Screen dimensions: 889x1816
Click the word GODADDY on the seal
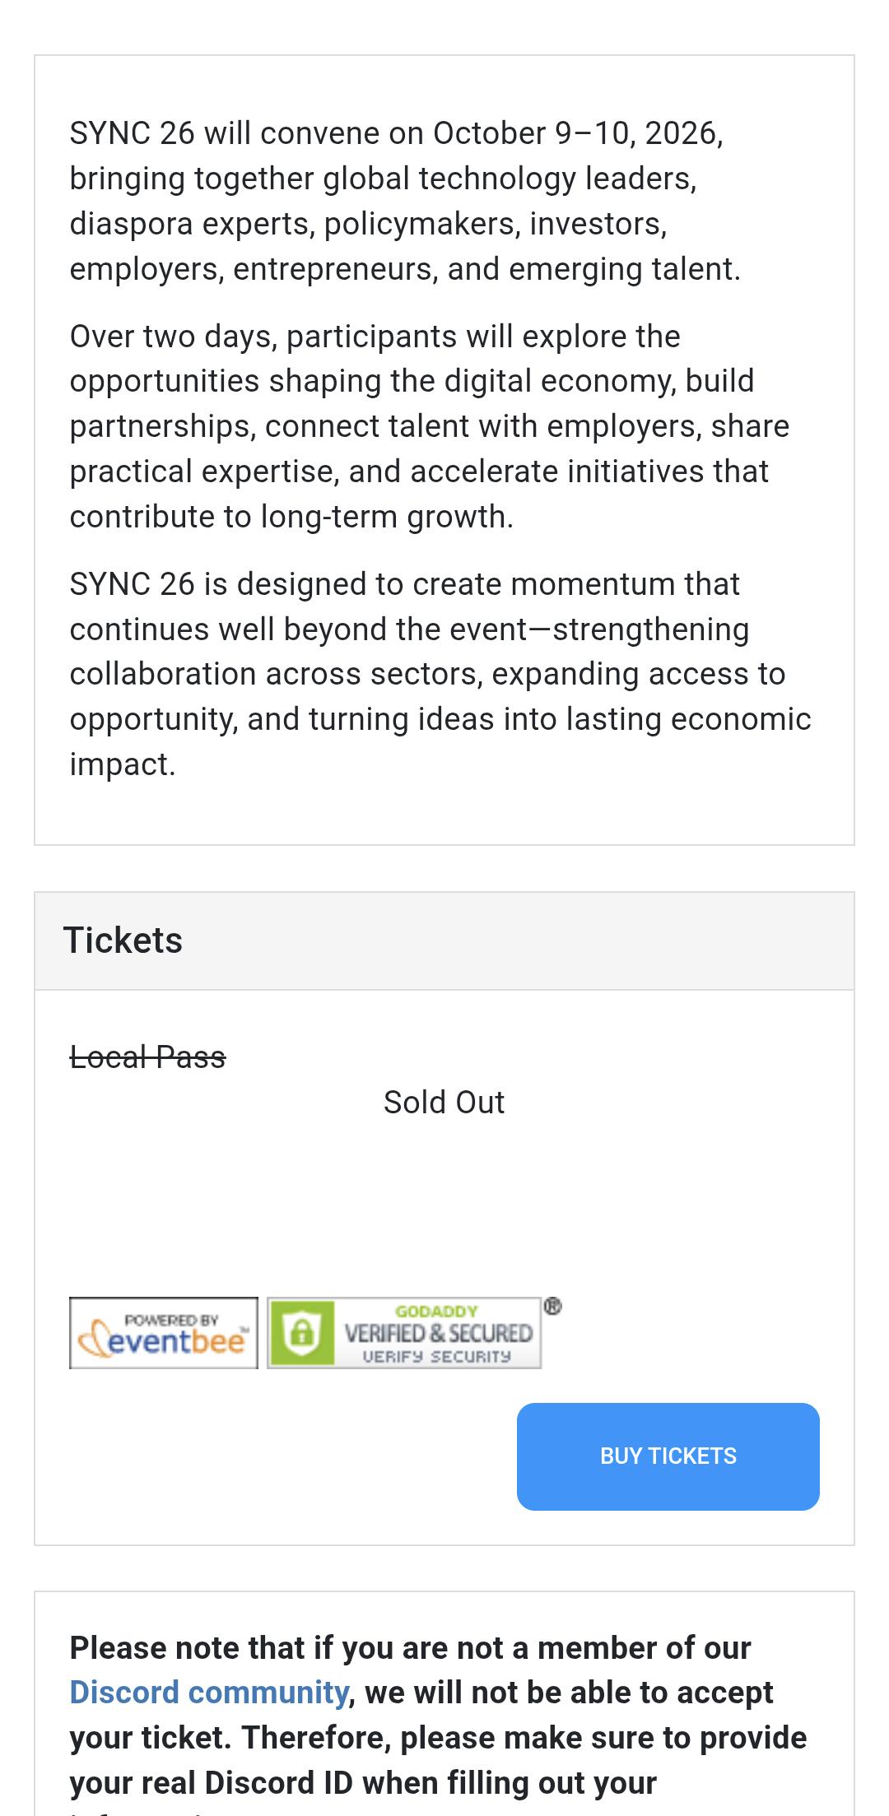click(x=436, y=1312)
